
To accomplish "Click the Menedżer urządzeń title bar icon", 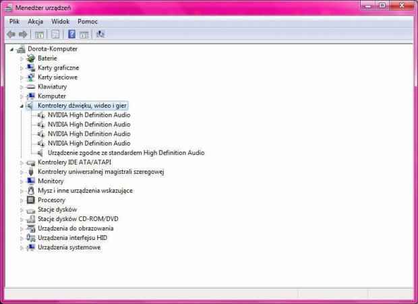I will (x=9, y=8).
